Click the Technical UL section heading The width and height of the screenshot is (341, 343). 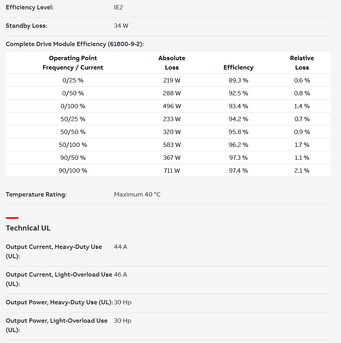coord(28,228)
